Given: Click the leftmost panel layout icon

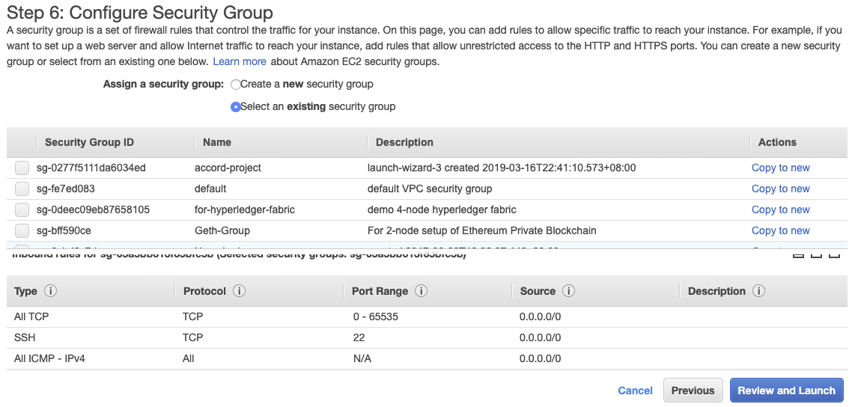Looking at the screenshot, I should click(x=798, y=254).
